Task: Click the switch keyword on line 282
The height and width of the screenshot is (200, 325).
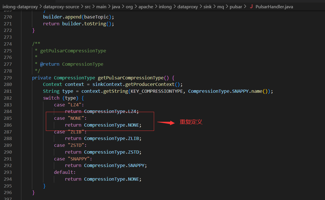Action: coord(51,98)
